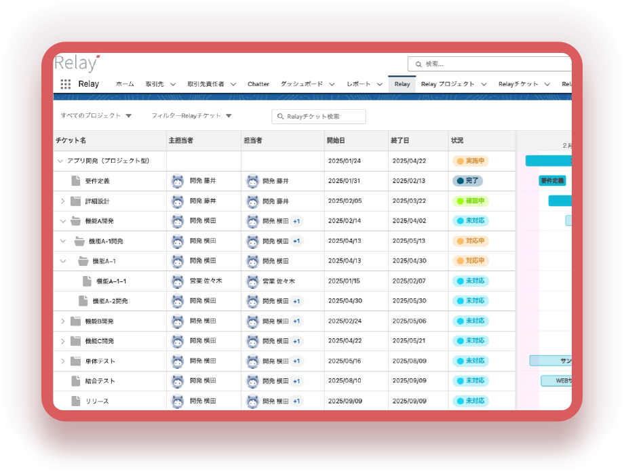Viewport: 624px width, 476px height.
Task: Click the Relayチケット検索 search field
Action: (x=319, y=117)
